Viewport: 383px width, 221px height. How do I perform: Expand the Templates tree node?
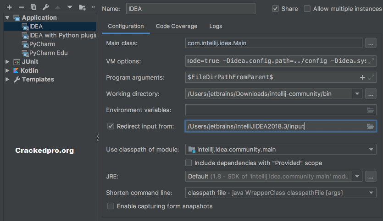[x=7, y=80]
